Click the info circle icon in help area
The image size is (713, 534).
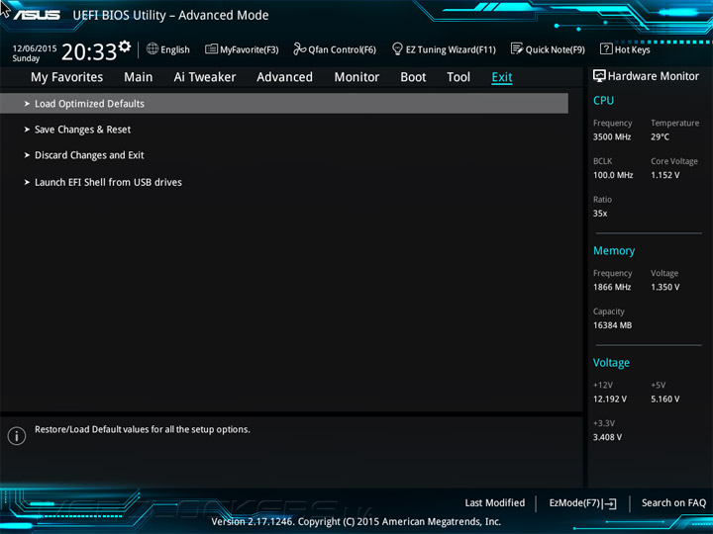pos(17,436)
